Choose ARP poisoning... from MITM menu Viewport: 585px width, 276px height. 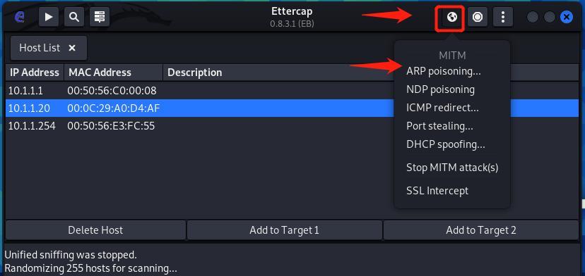[x=444, y=71]
